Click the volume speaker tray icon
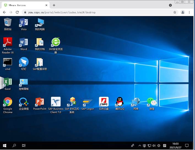Image resolution: width=195 pixels, height=150 pixels. [154, 146]
